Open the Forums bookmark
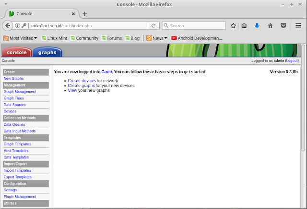The width and height of the screenshot is (307, 209). coord(112,38)
